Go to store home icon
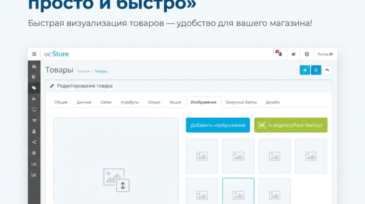 293,54
